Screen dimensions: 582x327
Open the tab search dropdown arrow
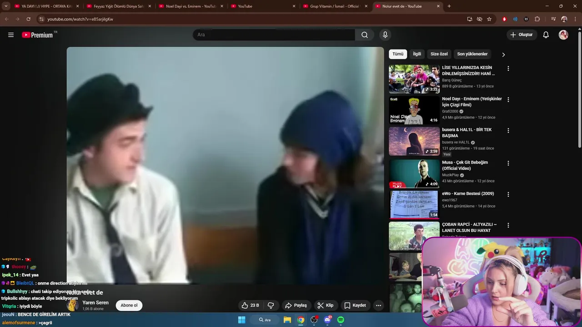pyautogui.click(x=6, y=6)
